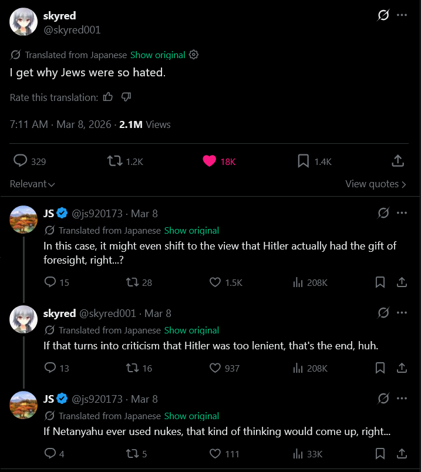421x472 pixels.
Task: Open translation settings gear icon
Action: [x=194, y=55]
